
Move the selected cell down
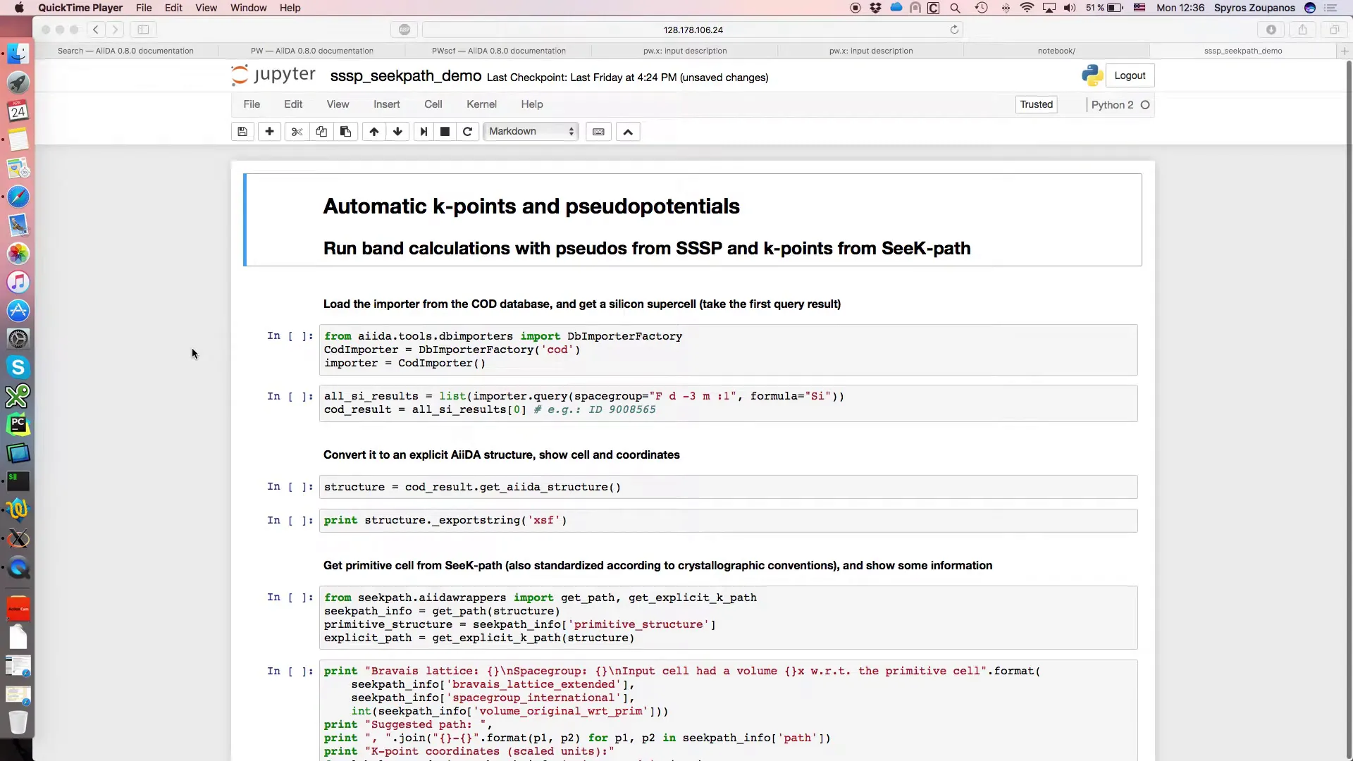(x=397, y=132)
